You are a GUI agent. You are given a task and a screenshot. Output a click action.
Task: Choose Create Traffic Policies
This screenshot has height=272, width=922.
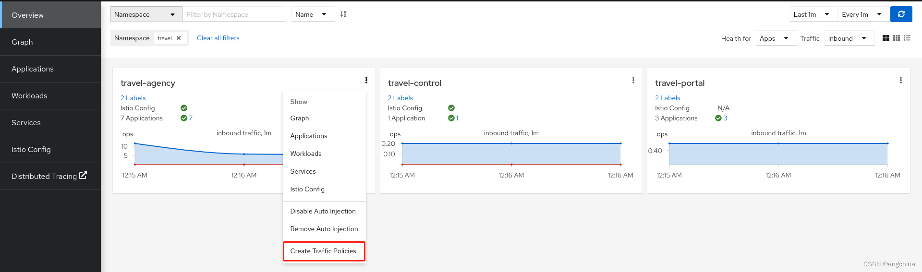pos(324,251)
